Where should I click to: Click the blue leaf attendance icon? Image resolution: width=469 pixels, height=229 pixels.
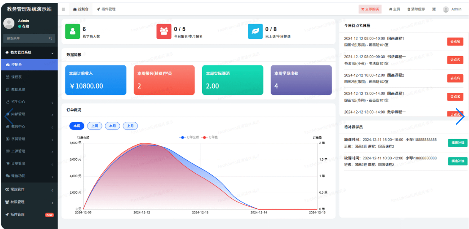click(255, 32)
